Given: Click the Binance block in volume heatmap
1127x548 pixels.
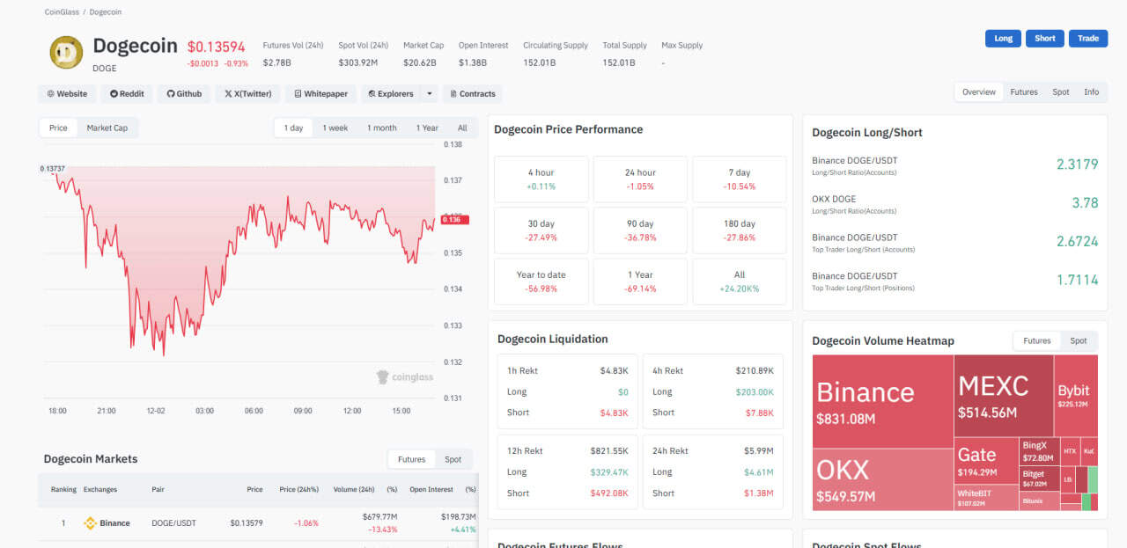Looking at the screenshot, I should point(881,402).
